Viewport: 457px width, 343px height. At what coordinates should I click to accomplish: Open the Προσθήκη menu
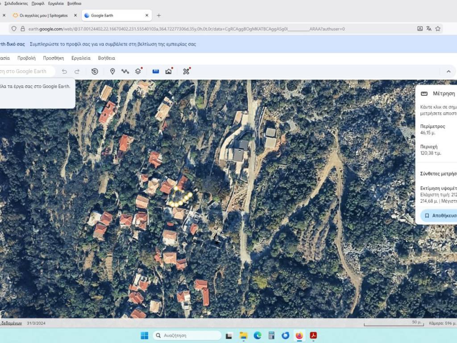pyautogui.click(x=53, y=58)
